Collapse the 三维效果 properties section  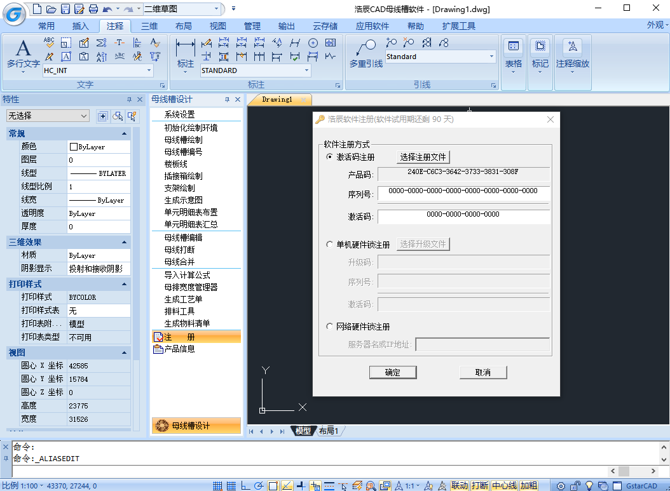tap(125, 242)
